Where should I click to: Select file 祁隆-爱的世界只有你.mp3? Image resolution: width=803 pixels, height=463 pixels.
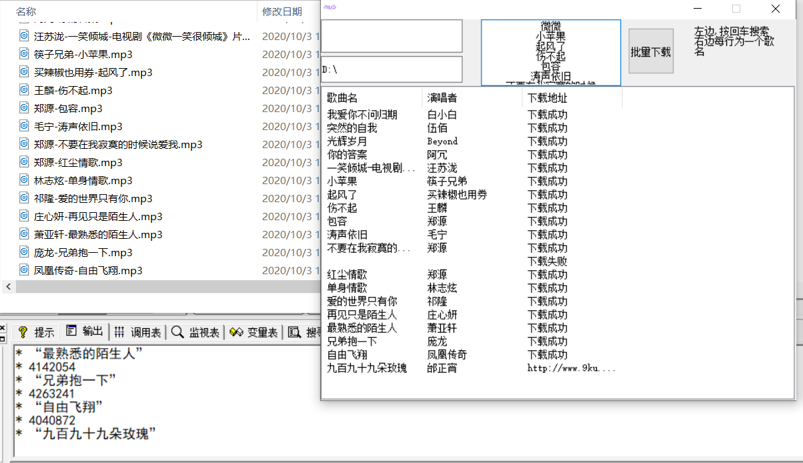93,198
